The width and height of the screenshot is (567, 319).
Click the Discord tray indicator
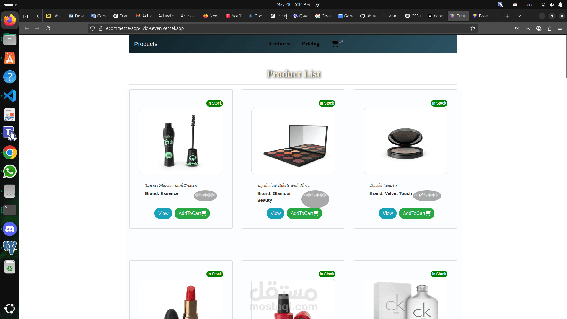[x=515, y=4]
